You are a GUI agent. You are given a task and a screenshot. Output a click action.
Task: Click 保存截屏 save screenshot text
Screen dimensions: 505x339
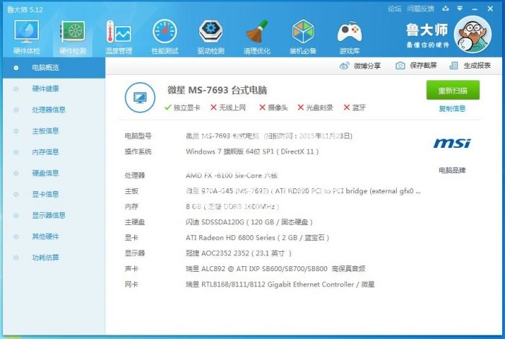pos(423,66)
